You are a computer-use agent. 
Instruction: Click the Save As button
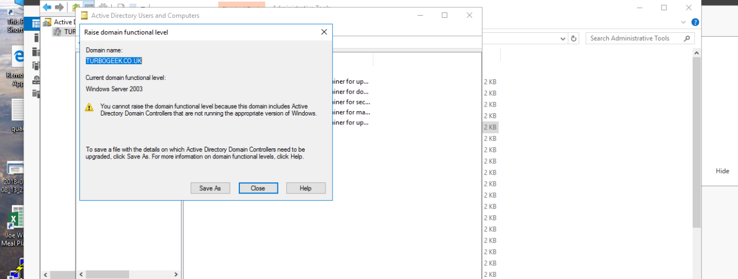(210, 188)
